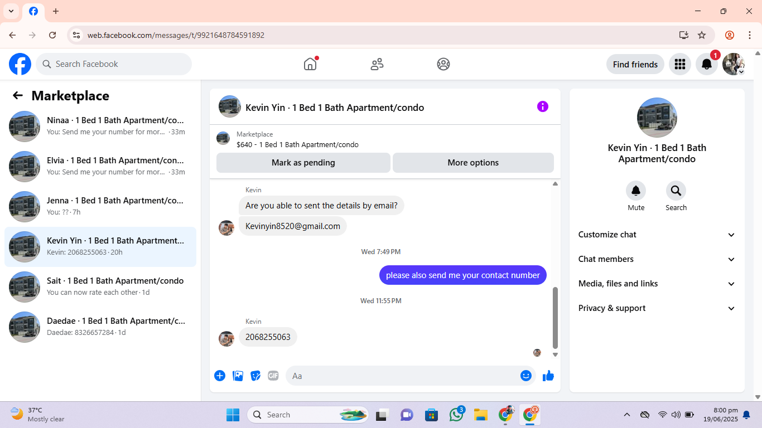
Task: Select the Kevin Yin conversation
Action: point(100,247)
